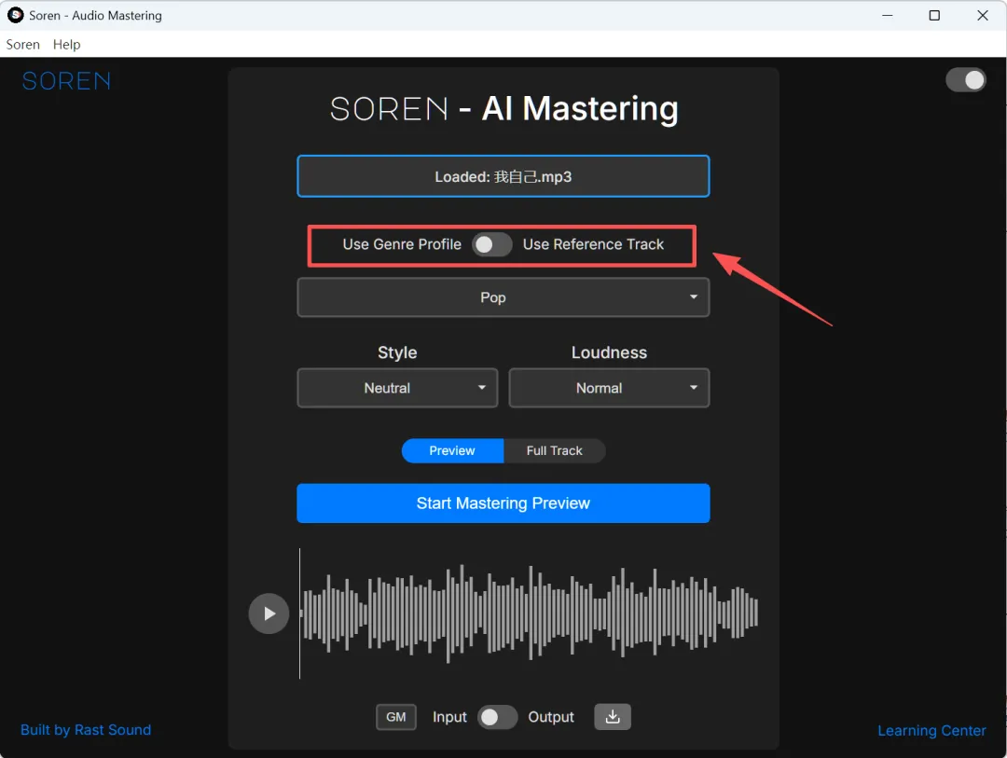Screen dimensions: 1007x758
Task: Click the Use Reference Track label
Action: click(593, 245)
